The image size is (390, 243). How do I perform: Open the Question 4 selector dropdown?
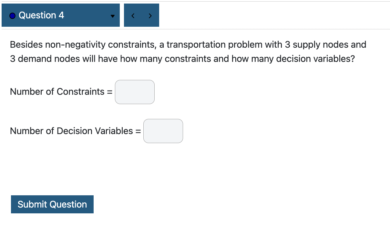(61, 15)
